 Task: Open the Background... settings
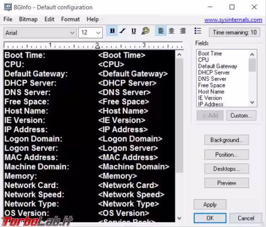pos(226,140)
